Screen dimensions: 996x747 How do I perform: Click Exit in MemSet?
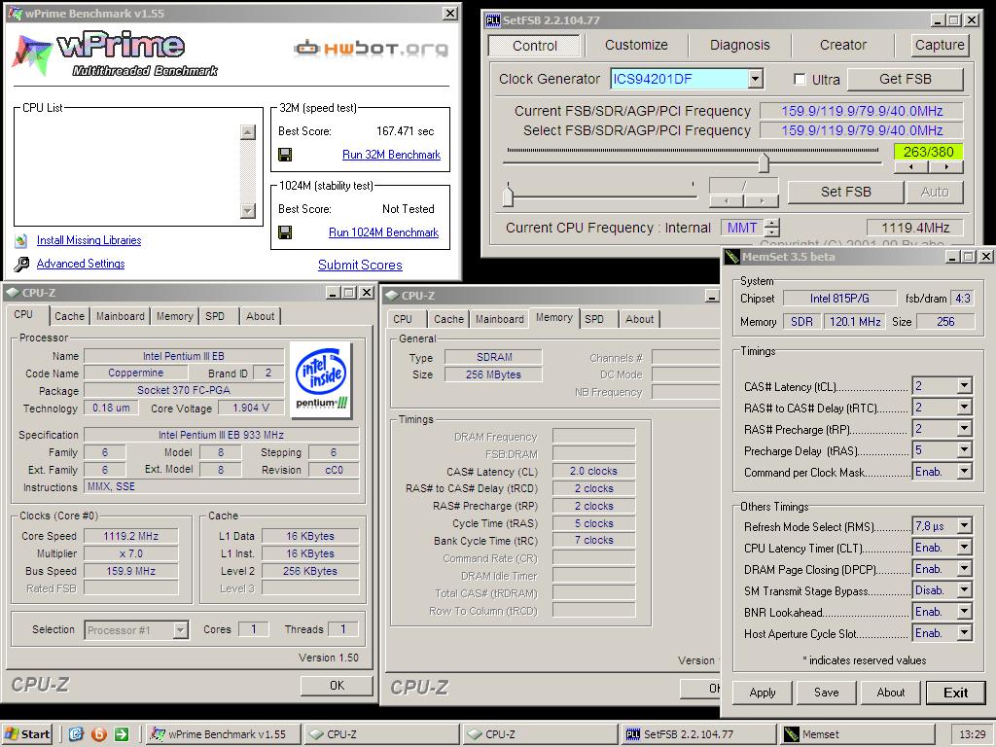[x=955, y=693]
